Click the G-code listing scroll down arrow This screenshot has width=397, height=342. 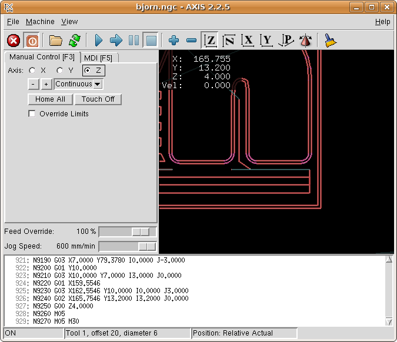pos(389,322)
